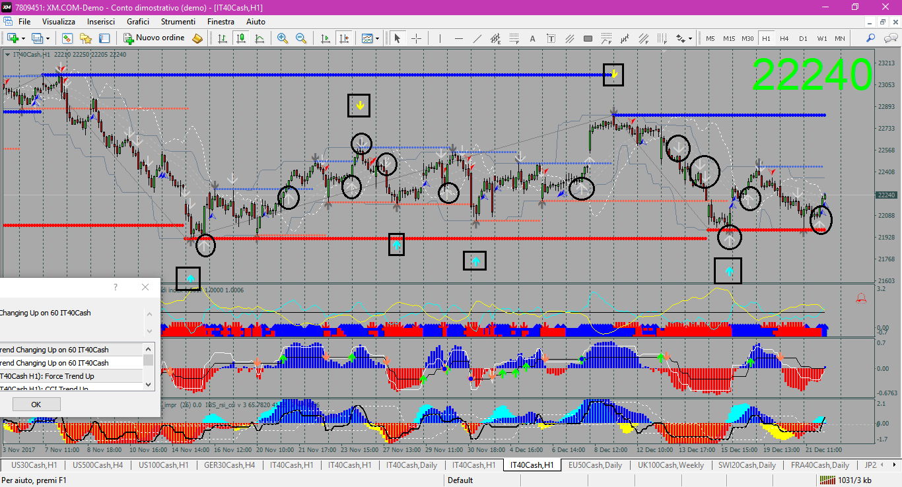Open the chart templates icon

pos(366,38)
